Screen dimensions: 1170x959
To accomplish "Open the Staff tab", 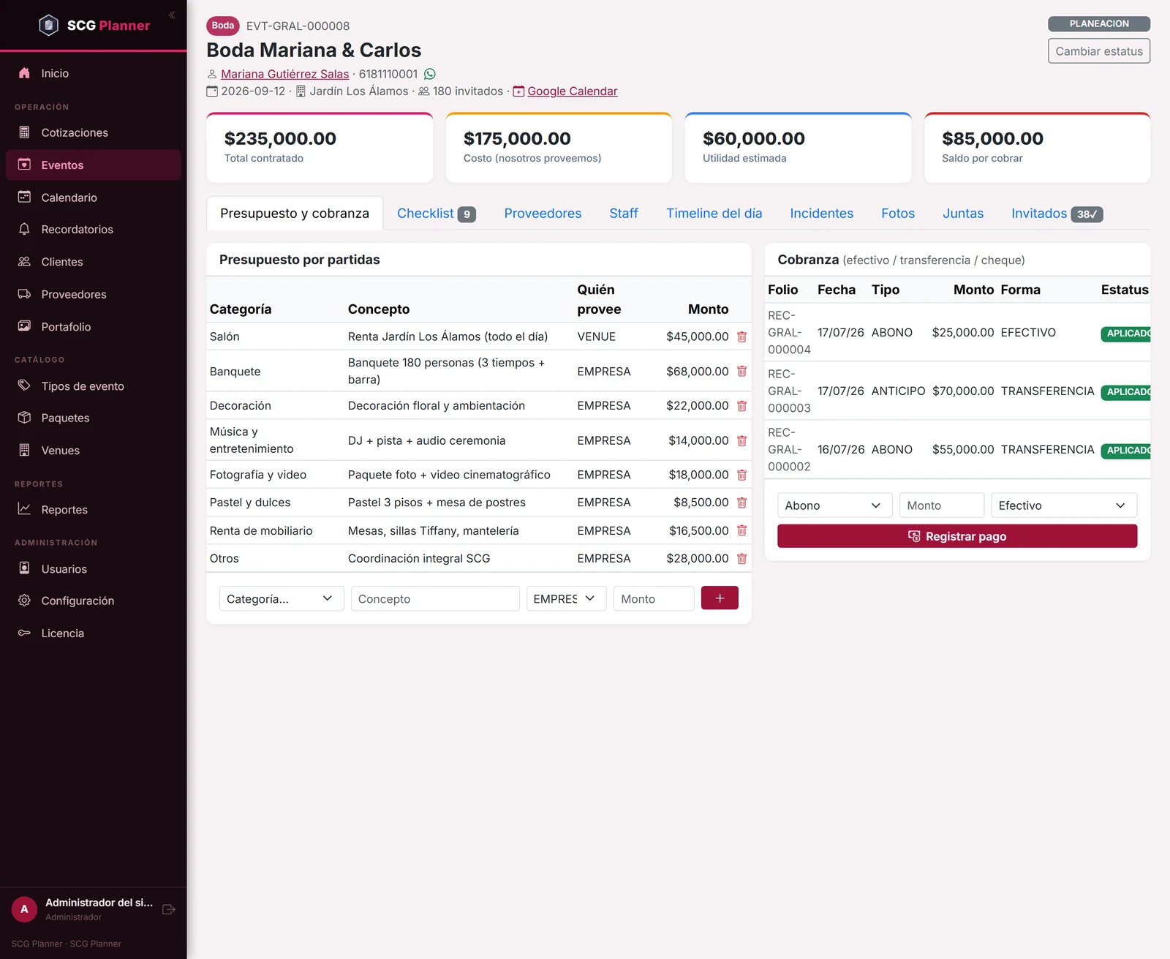I will pyautogui.click(x=624, y=214).
